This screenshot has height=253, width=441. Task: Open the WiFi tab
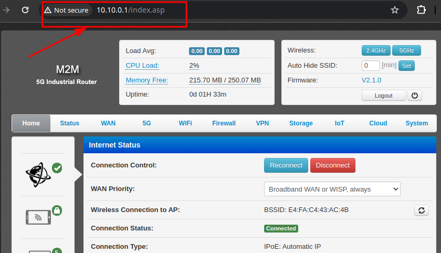tap(185, 123)
